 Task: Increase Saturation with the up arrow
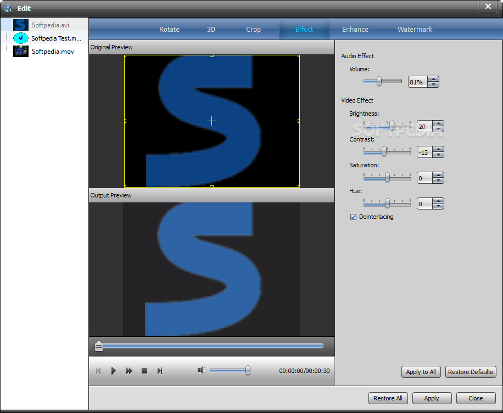pos(438,175)
